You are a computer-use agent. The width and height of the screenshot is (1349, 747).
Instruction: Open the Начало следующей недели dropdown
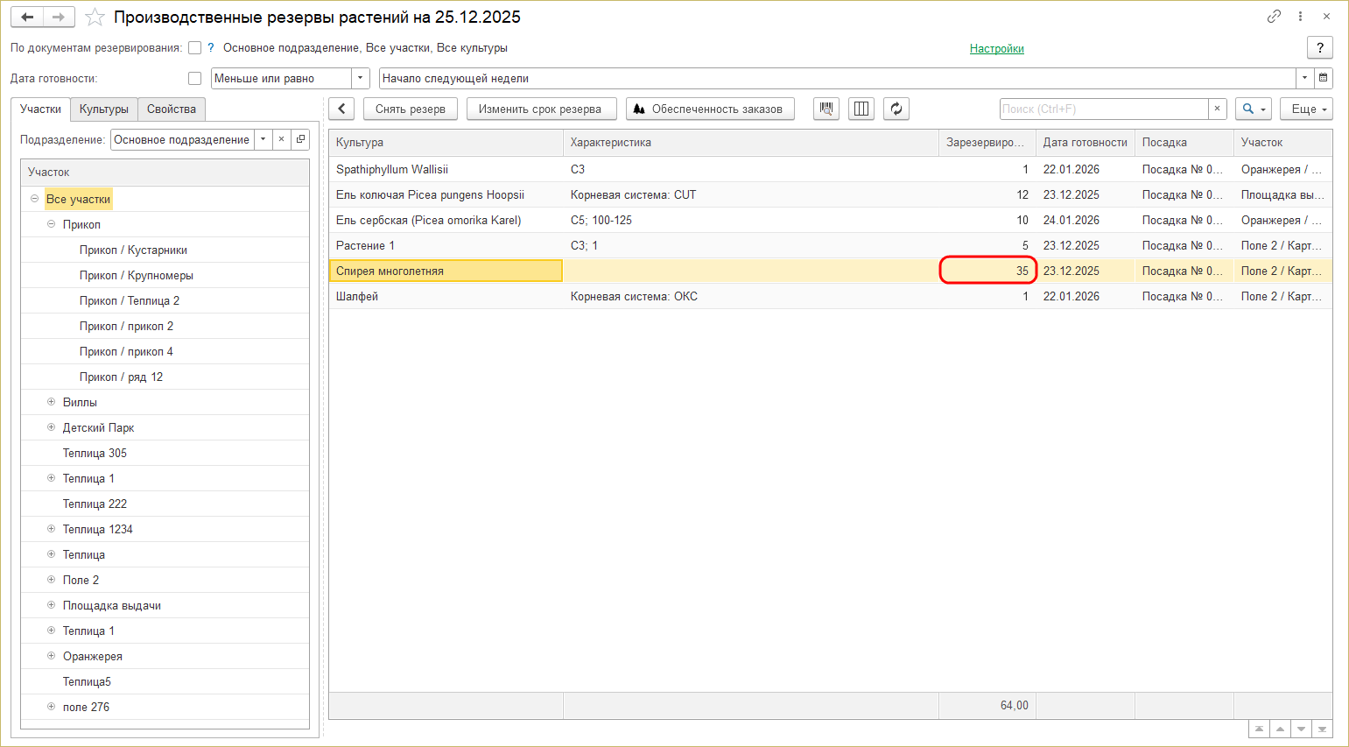[x=1304, y=78]
